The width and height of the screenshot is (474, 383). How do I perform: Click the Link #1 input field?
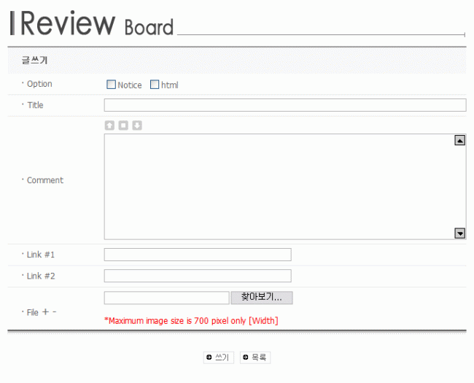coord(198,255)
